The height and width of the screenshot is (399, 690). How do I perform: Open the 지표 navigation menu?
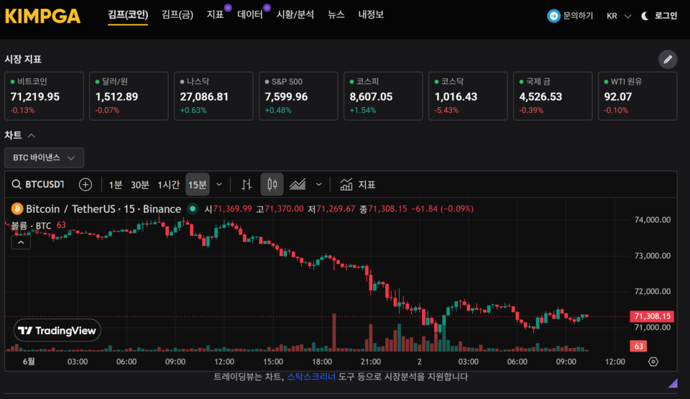tap(216, 15)
